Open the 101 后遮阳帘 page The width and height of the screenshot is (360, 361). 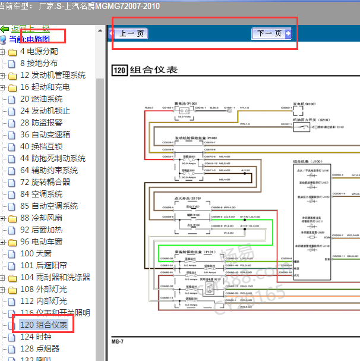click(43, 265)
